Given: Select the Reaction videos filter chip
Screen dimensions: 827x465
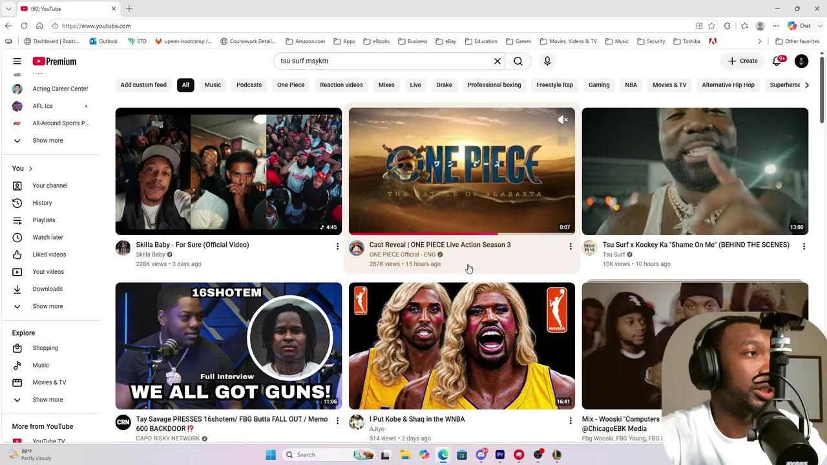Looking at the screenshot, I should click(x=341, y=85).
